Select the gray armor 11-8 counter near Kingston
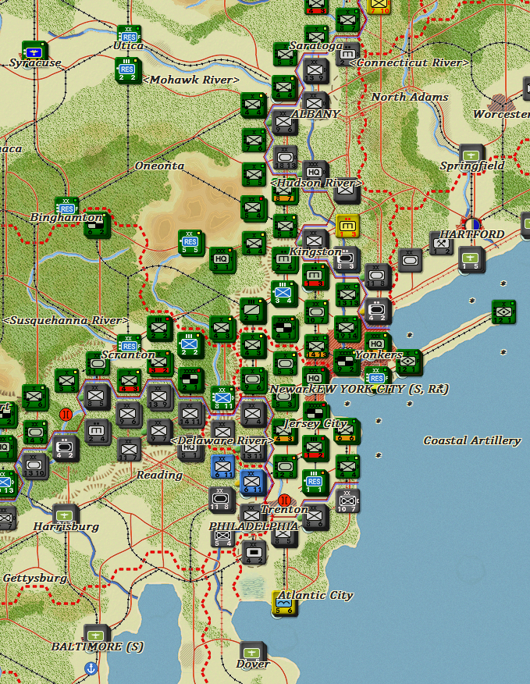This screenshot has width=530, height=684. pyautogui.click(x=376, y=276)
